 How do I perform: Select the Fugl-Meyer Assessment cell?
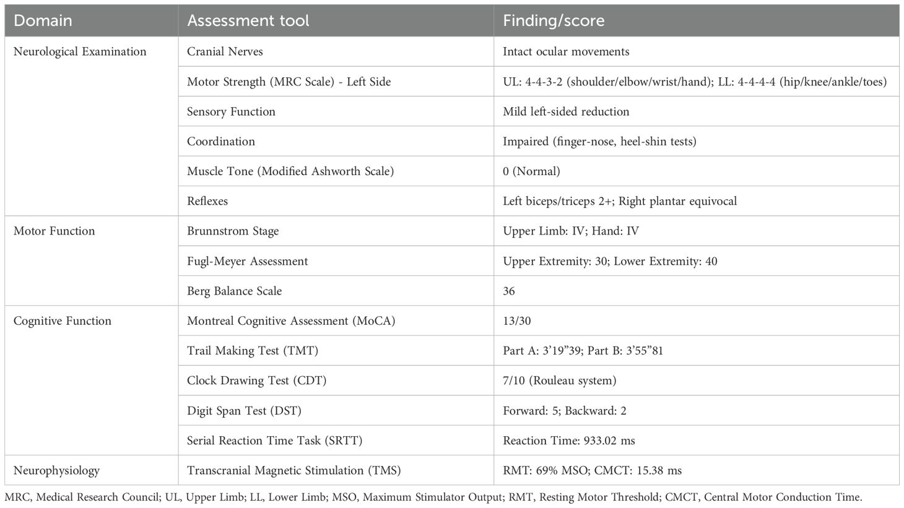tap(247, 261)
